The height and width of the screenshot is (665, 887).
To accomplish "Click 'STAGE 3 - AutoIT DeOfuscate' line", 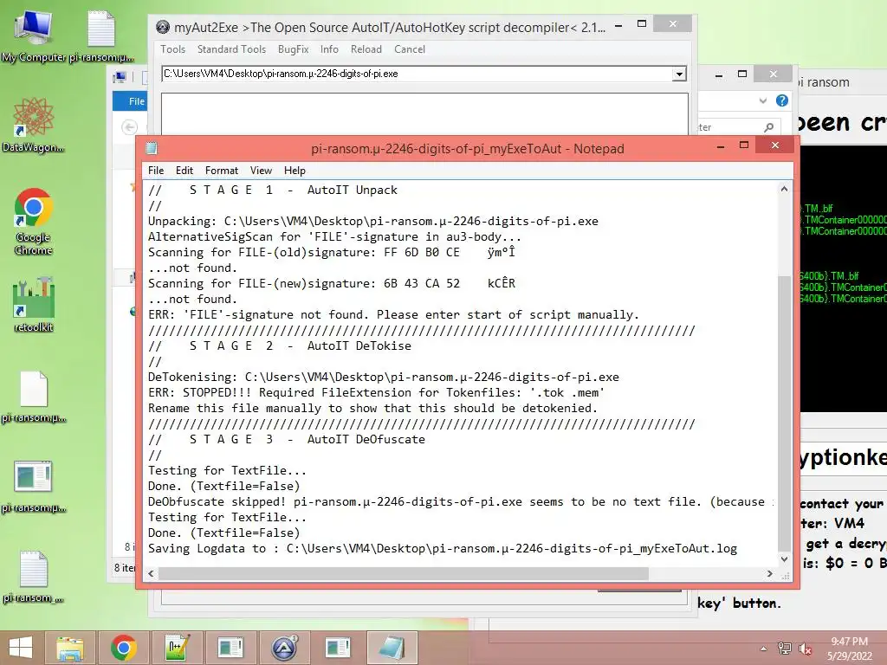I will tap(286, 439).
